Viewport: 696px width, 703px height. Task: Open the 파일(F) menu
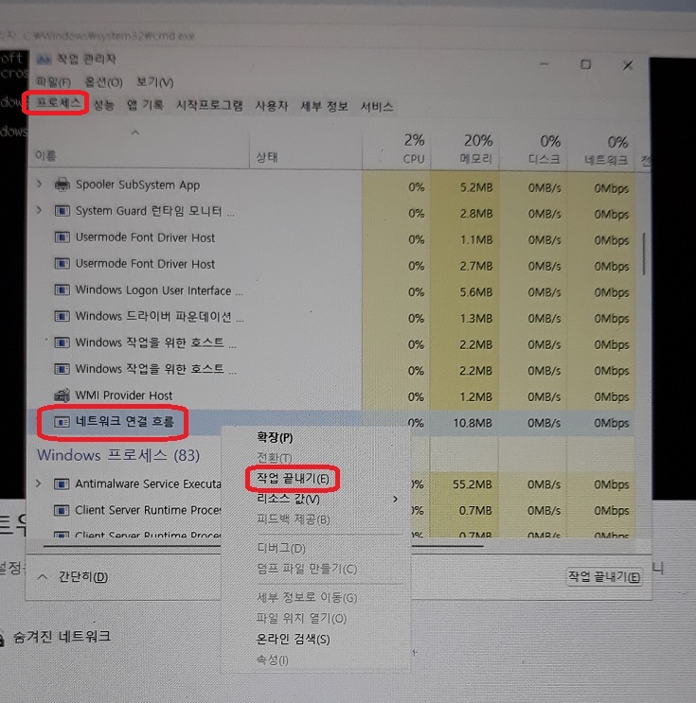click(x=54, y=82)
